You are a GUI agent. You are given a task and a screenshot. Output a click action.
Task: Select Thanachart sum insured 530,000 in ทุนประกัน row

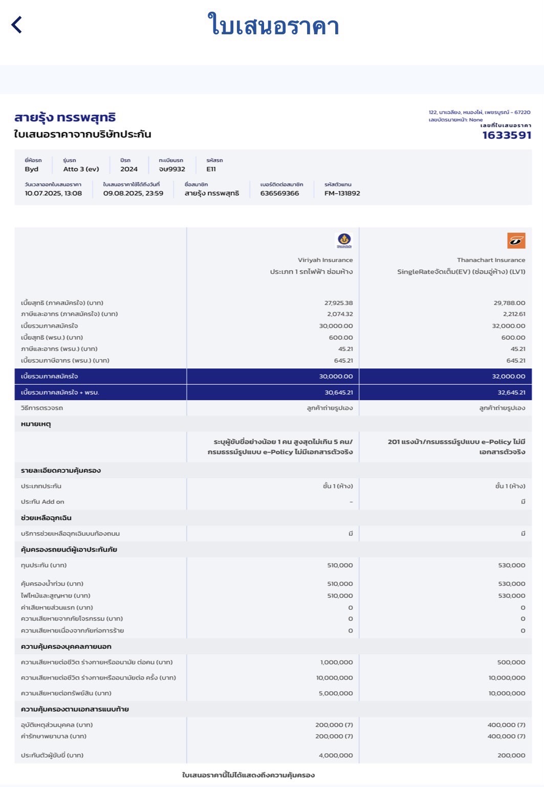(512, 565)
